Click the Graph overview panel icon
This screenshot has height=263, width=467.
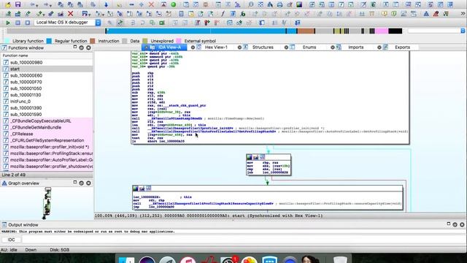pyautogui.click(x=4, y=183)
